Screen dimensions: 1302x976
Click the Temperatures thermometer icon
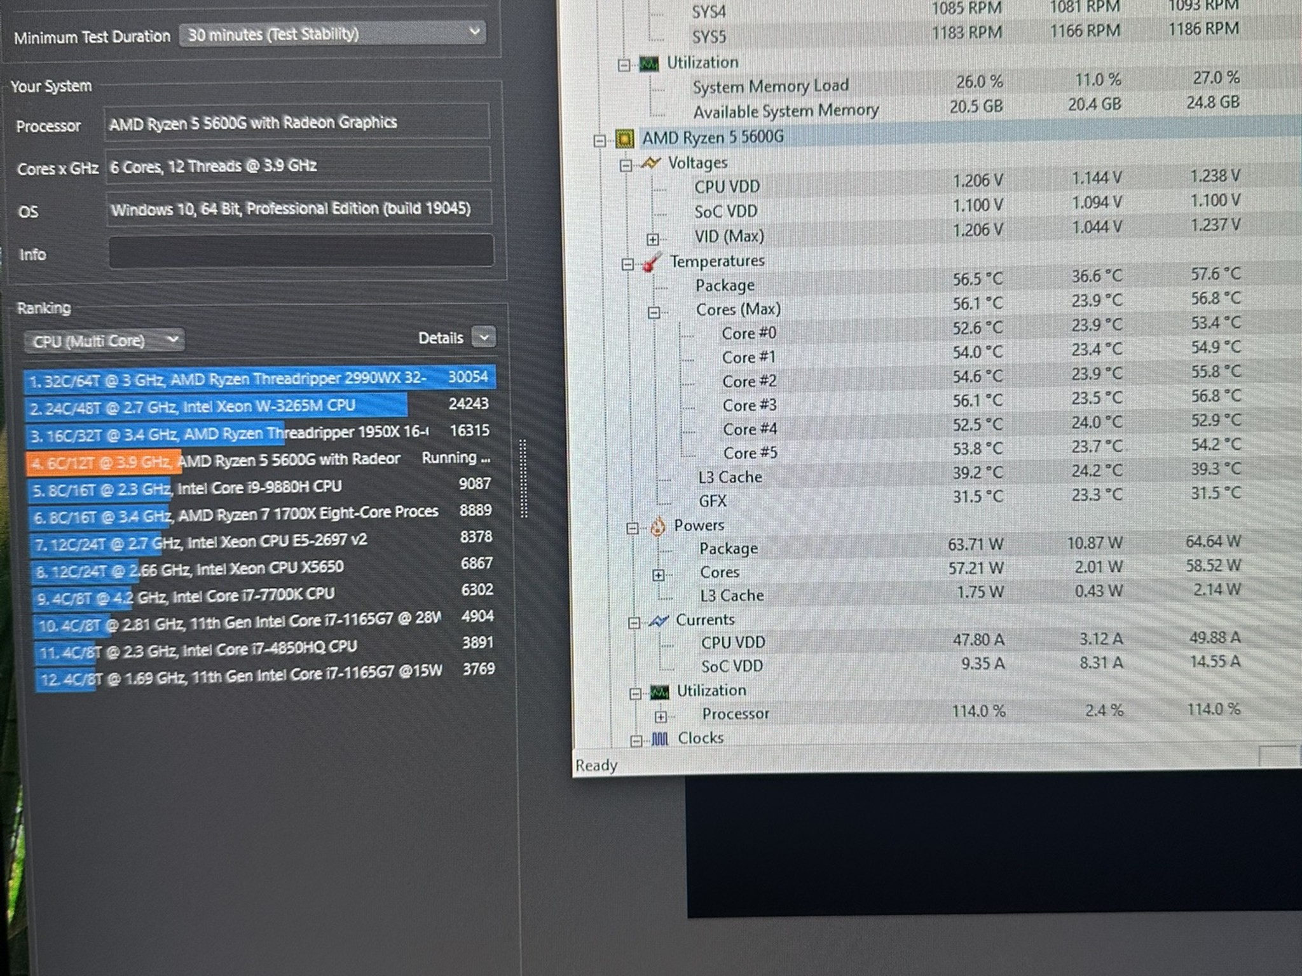(650, 262)
